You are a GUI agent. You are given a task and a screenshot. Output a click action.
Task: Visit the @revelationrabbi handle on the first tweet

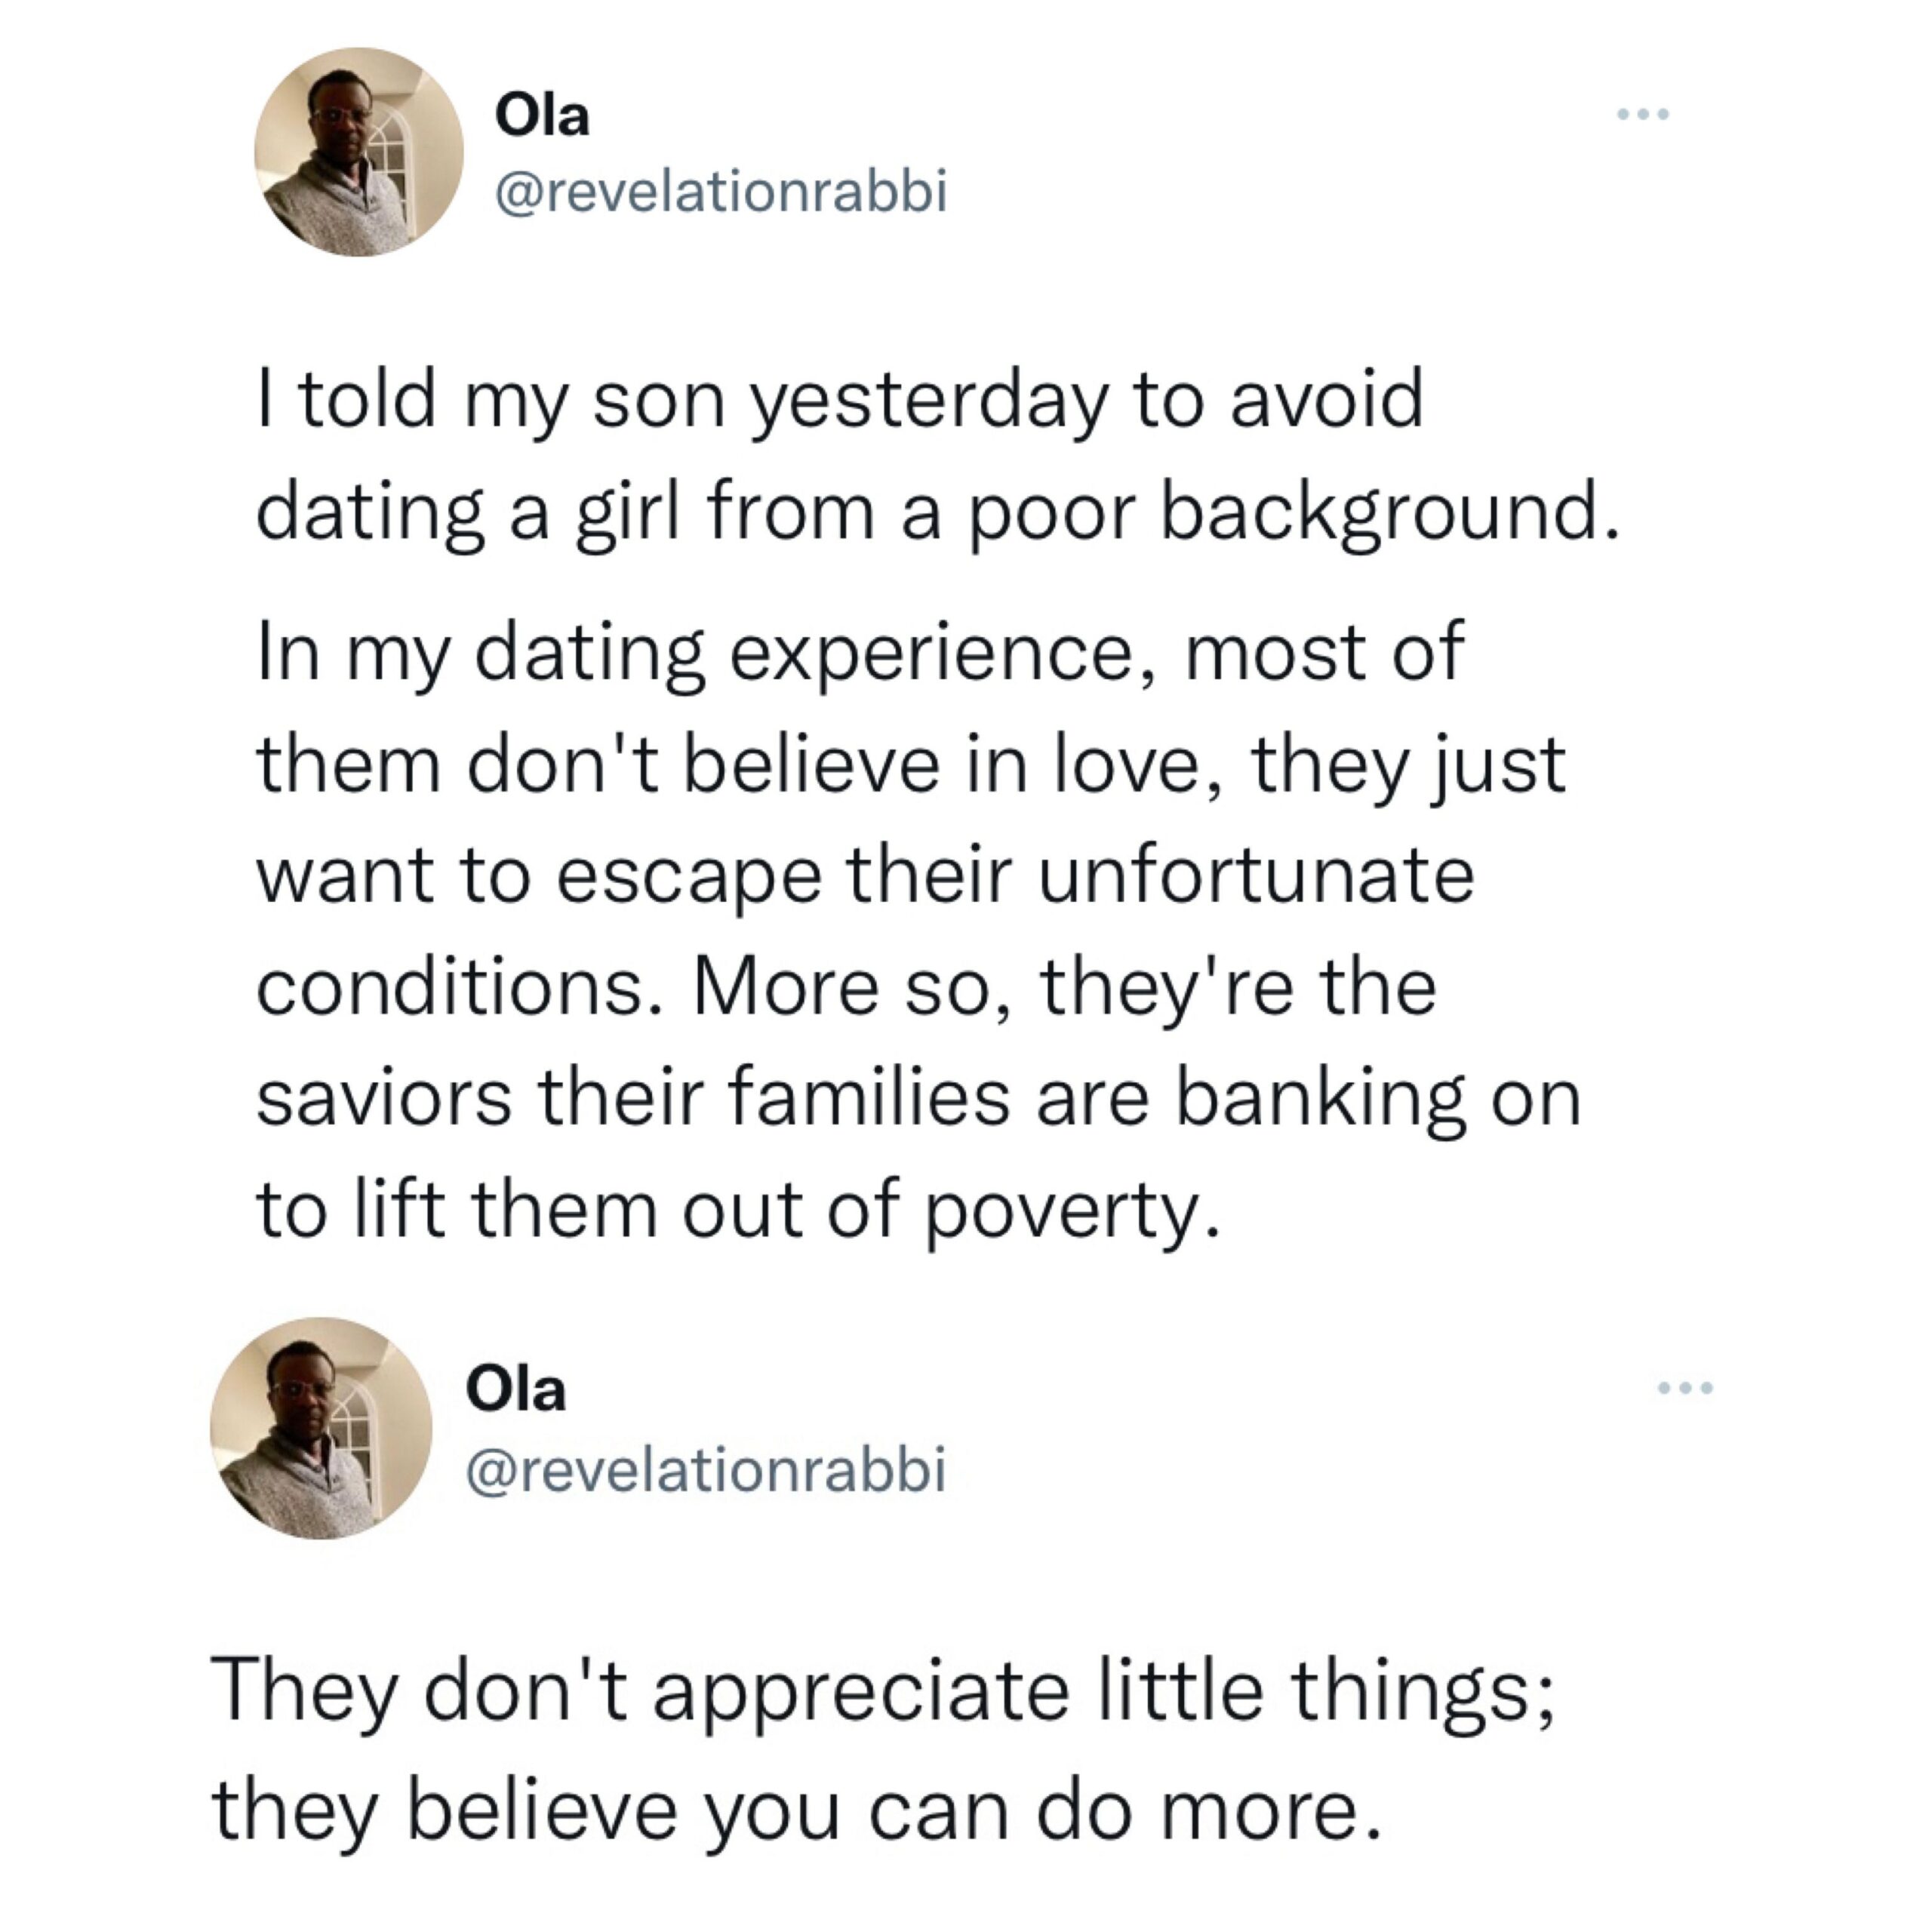[x=720, y=191]
